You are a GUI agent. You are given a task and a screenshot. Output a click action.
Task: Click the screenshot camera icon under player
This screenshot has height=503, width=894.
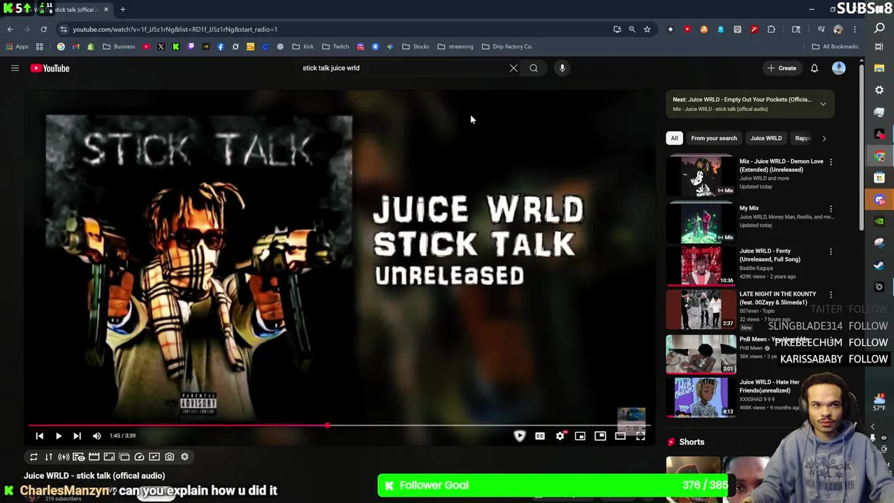click(170, 457)
